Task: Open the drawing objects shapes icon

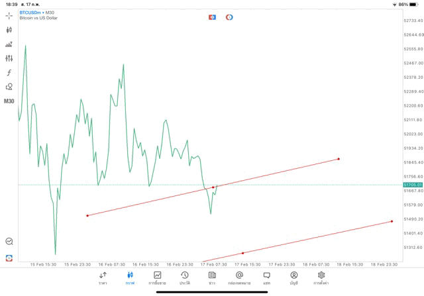Action: [x=9, y=87]
